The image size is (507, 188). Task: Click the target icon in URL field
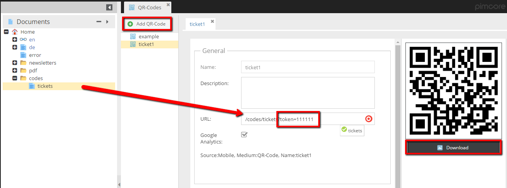click(x=369, y=119)
